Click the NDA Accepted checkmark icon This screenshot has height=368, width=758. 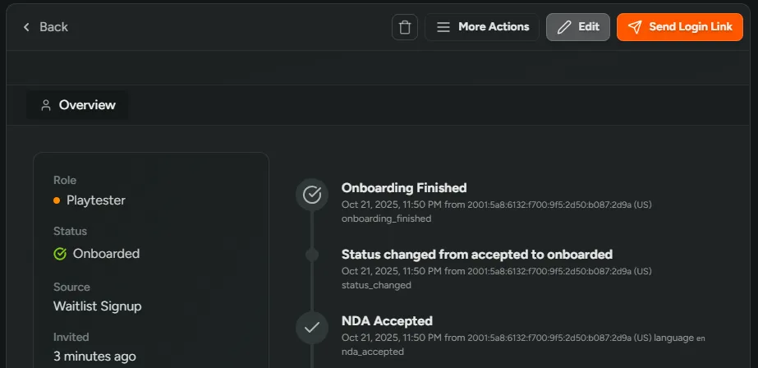pos(312,327)
